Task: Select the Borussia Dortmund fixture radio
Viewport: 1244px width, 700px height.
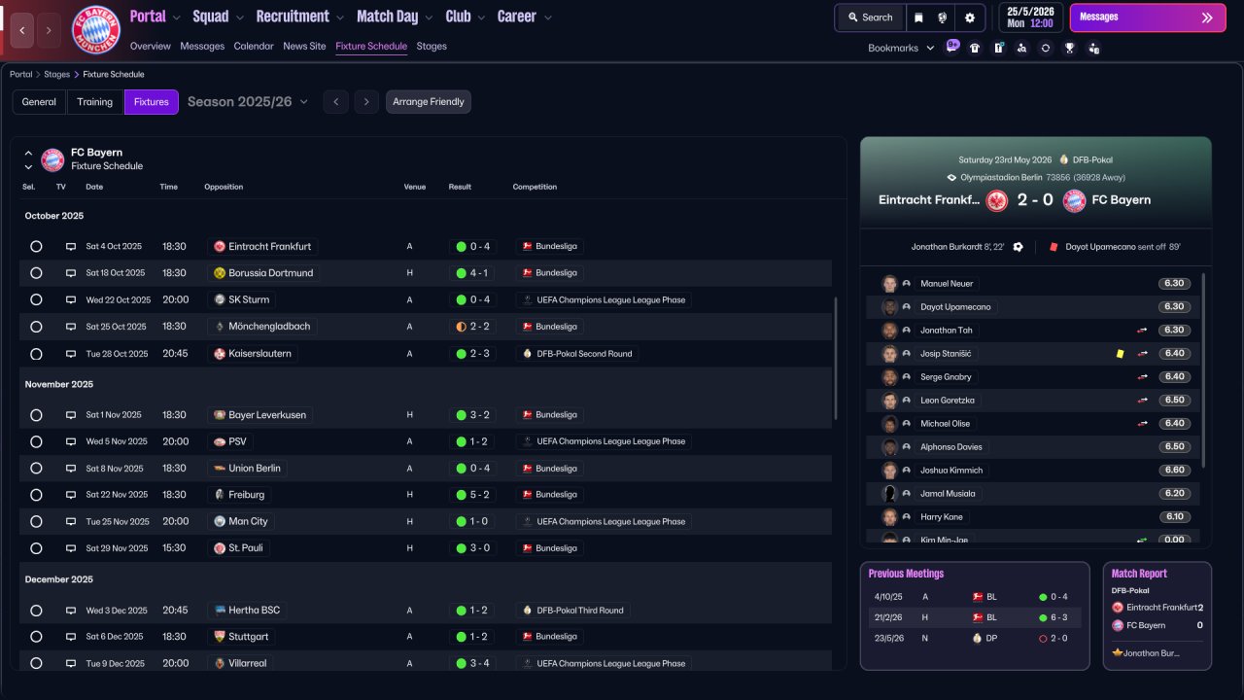Action: (36, 273)
